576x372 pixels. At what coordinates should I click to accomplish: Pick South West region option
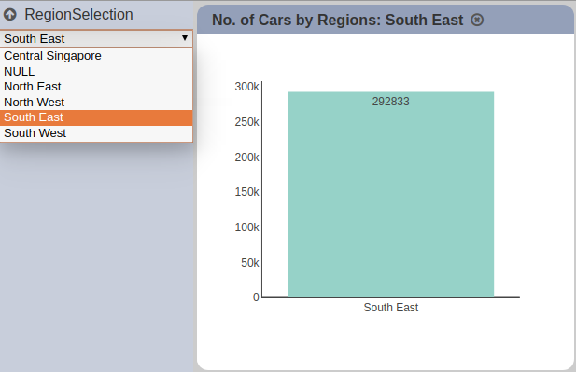(x=96, y=133)
